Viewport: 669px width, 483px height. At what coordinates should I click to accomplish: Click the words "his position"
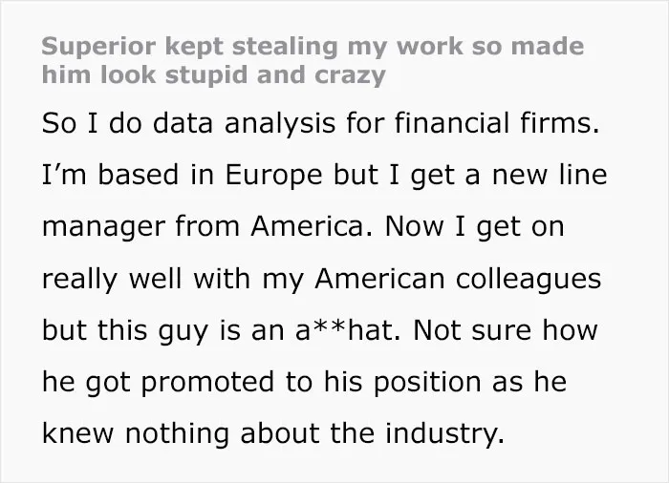[x=402, y=383]
